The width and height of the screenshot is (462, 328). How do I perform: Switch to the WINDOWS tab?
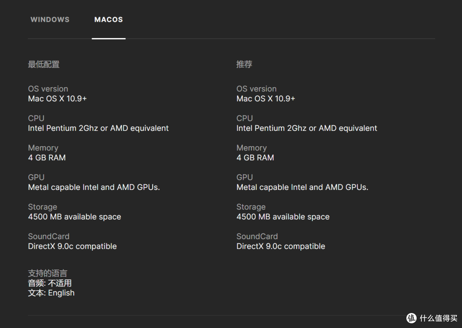[50, 19]
